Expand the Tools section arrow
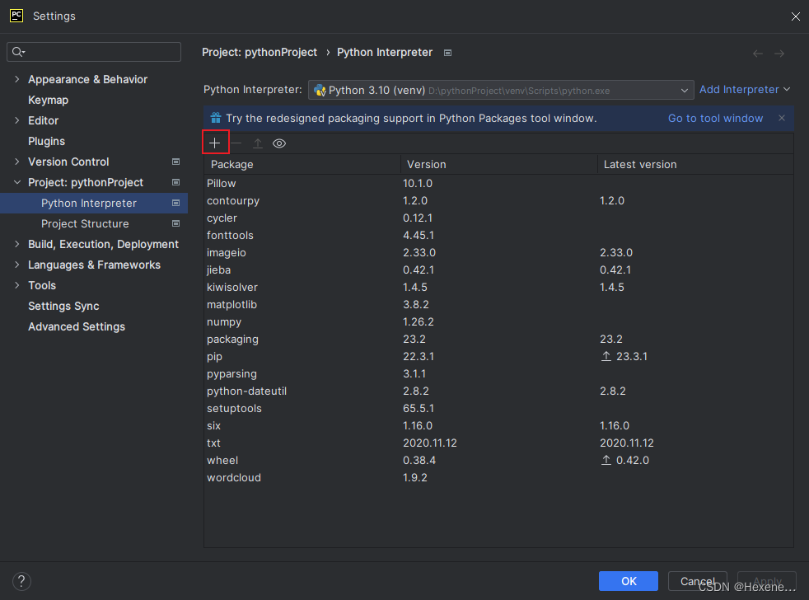The width and height of the screenshot is (809, 600). [17, 285]
